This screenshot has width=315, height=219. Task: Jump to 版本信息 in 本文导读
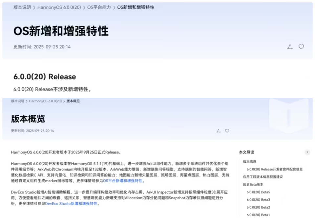coord(250,162)
